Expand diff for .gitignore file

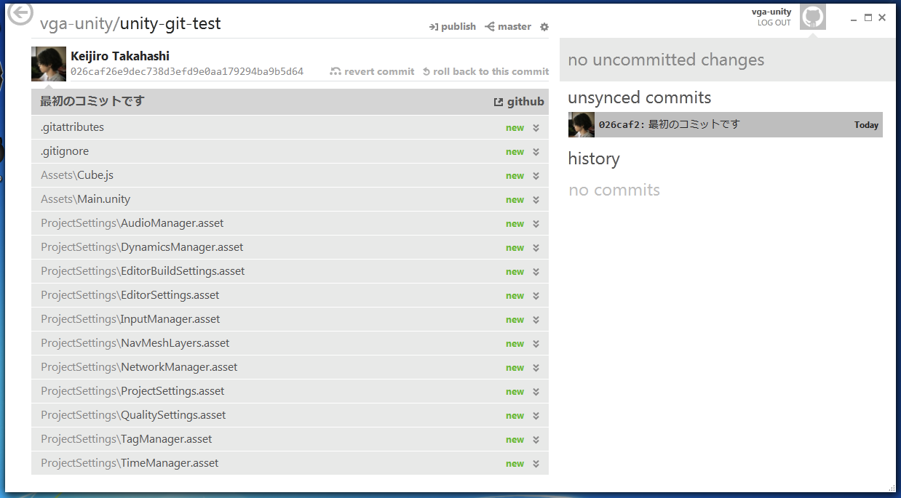tap(536, 152)
